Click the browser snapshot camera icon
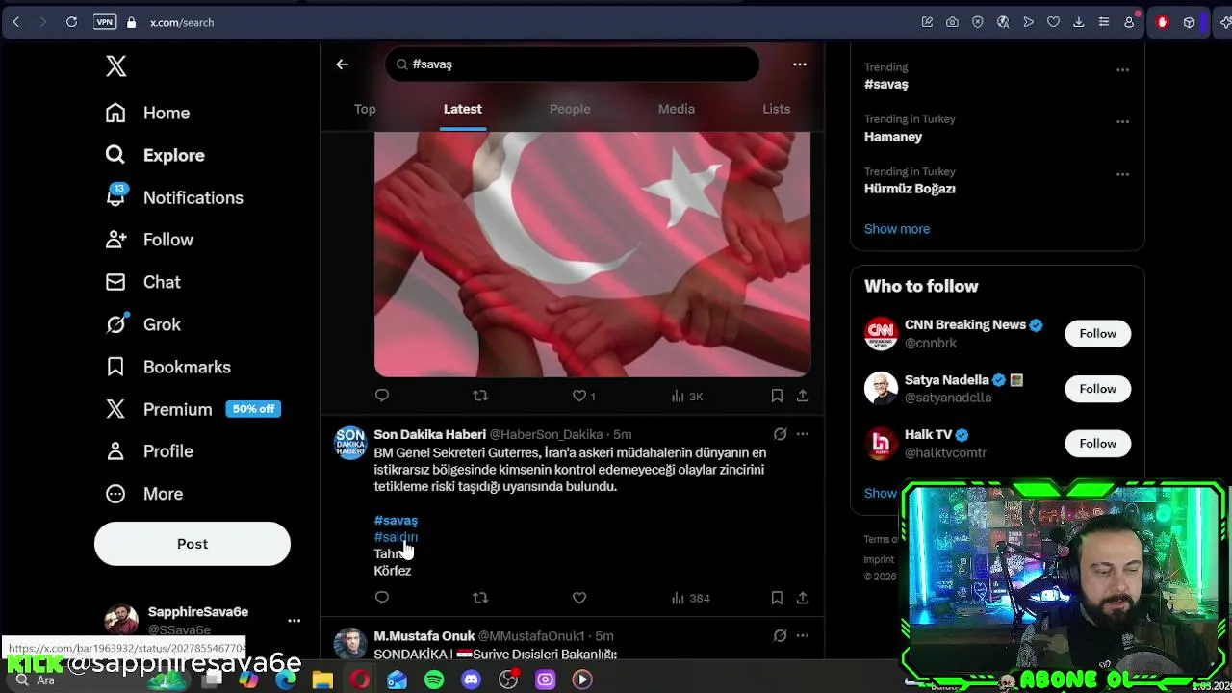This screenshot has width=1232, height=693. tap(952, 22)
